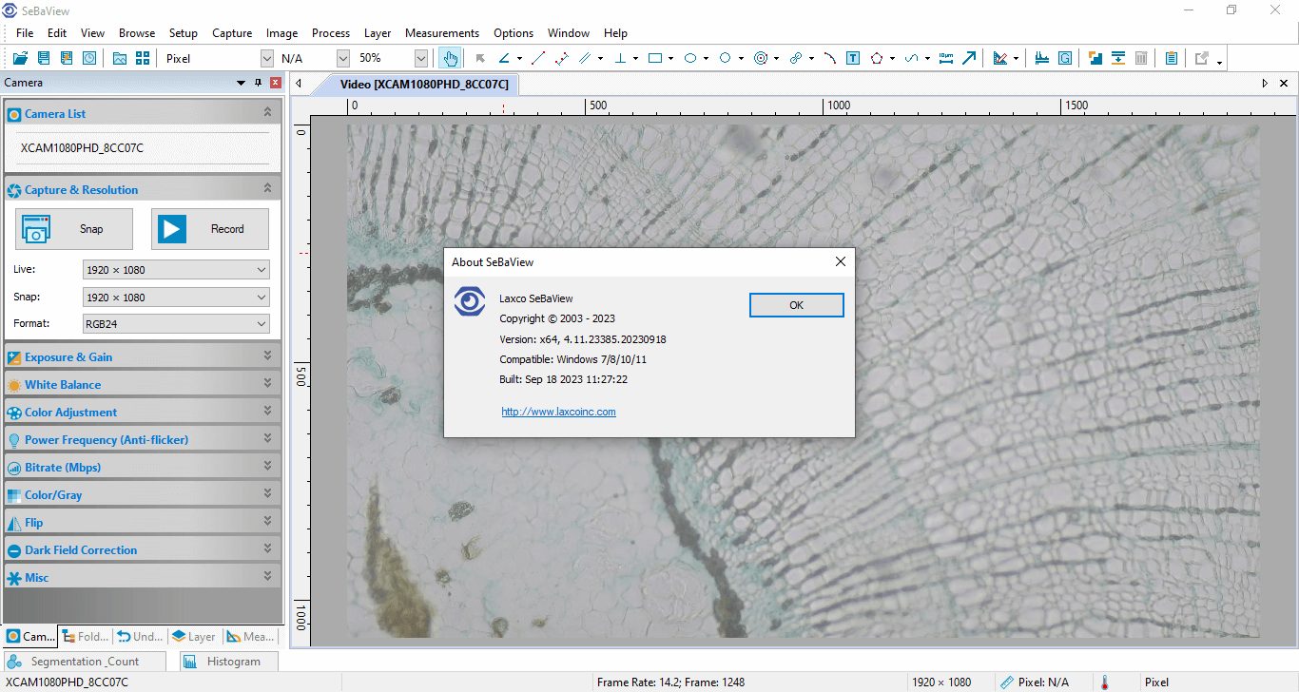The width and height of the screenshot is (1299, 692).
Task: Pick the text annotation tool
Action: tap(853, 58)
